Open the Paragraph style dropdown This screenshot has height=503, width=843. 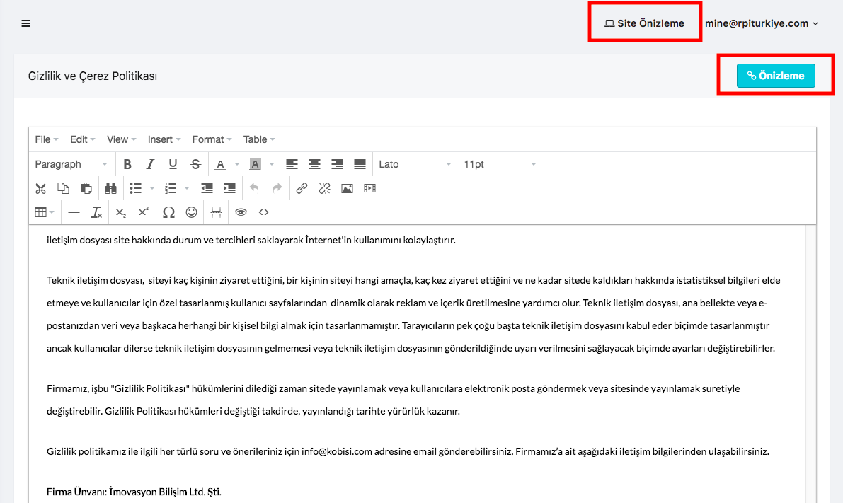(71, 163)
